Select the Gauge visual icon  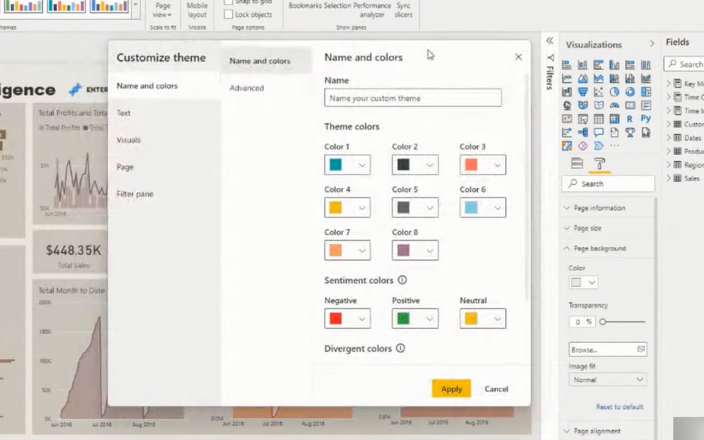pos(615,106)
